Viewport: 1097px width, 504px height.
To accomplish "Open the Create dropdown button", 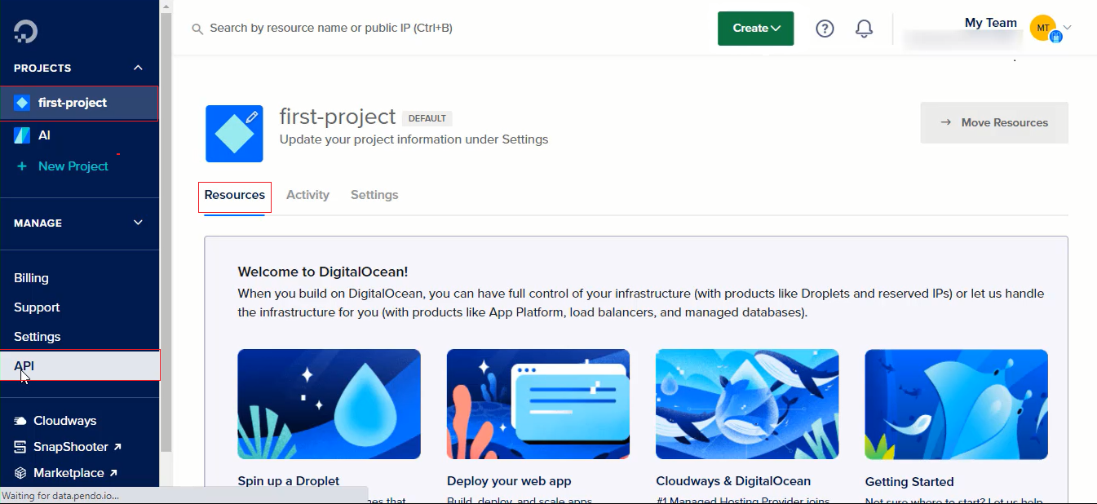I will coord(755,29).
